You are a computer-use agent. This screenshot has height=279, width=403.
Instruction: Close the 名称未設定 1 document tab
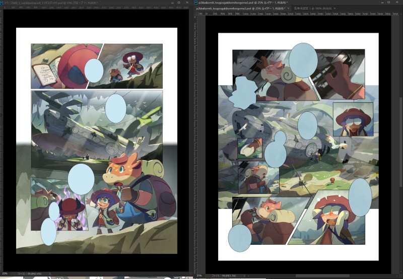pos(334,9)
